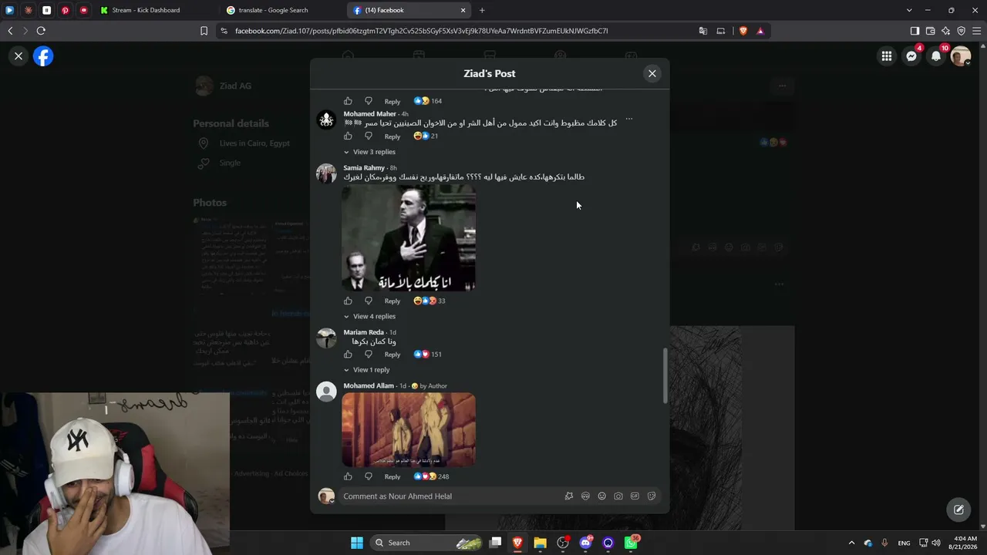Open the Brave main menu
The image size is (987, 555).
click(x=976, y=31)
